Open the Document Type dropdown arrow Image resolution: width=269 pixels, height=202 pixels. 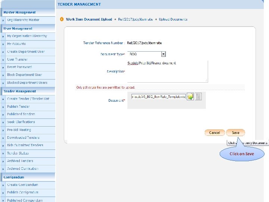[163, 54]
